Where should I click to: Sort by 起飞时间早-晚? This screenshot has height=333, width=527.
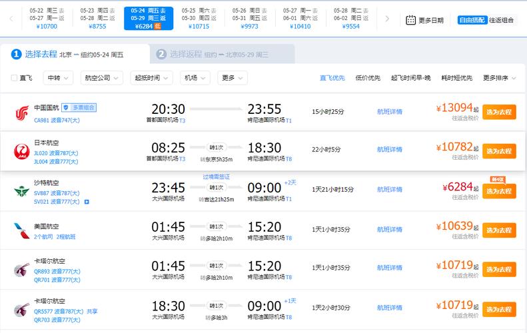coord(410,78)
